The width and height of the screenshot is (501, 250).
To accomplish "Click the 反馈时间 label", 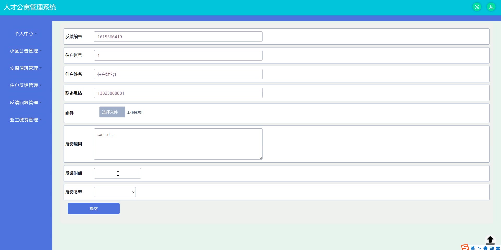I will (x=74, y=173).
